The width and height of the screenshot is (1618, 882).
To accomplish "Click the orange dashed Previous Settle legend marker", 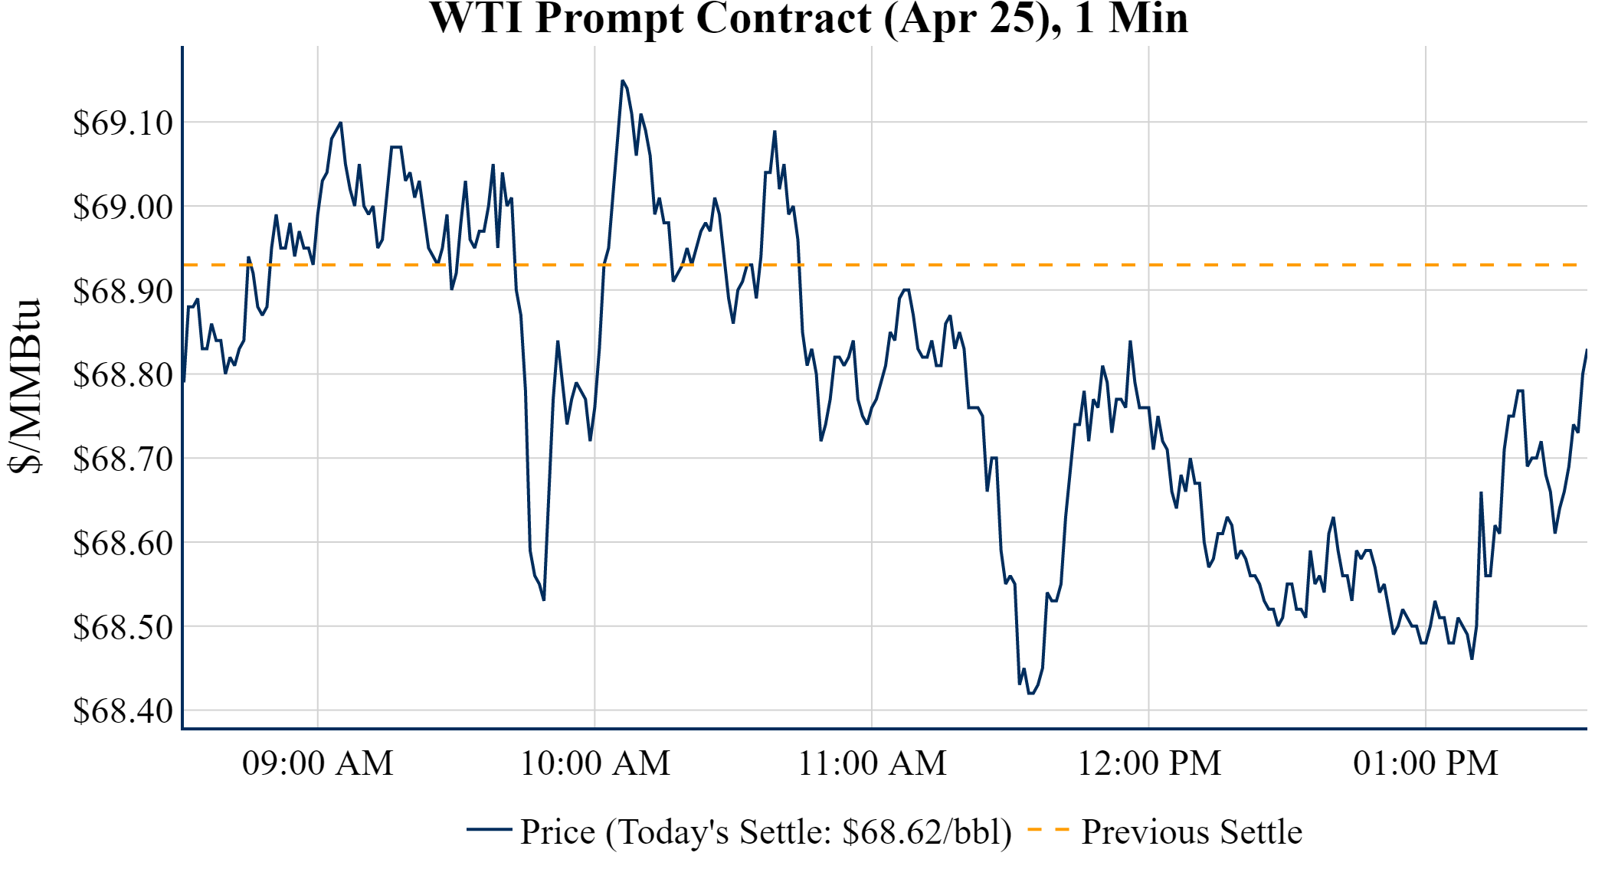I will tap(1048, 829).
